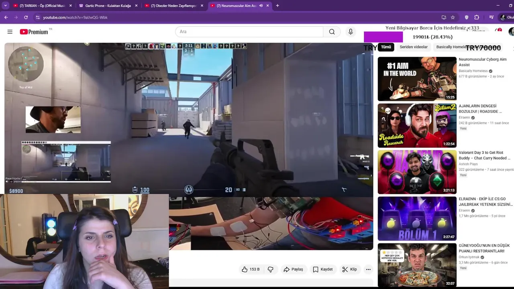Mute the Neuromuscular tab speaker icon
Viewport: 514px width, 289px height.
[261, 6]
